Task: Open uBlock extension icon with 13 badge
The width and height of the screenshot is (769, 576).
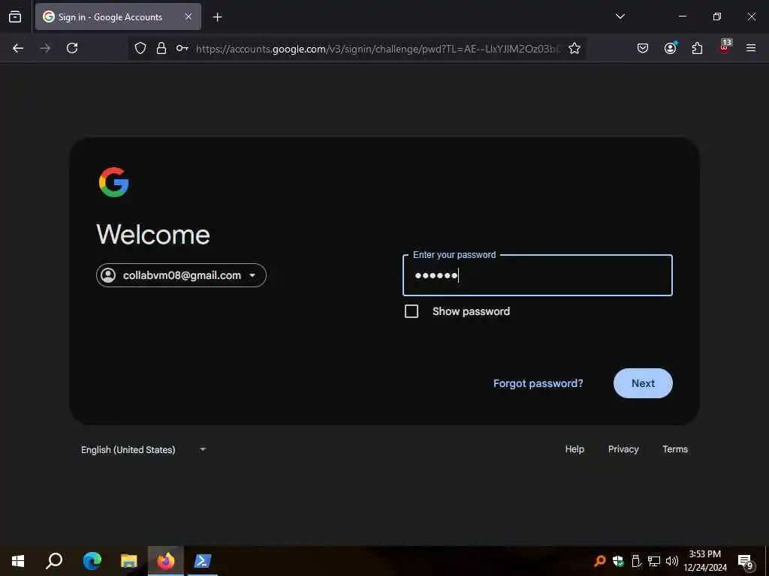Action: click(725, 46)
